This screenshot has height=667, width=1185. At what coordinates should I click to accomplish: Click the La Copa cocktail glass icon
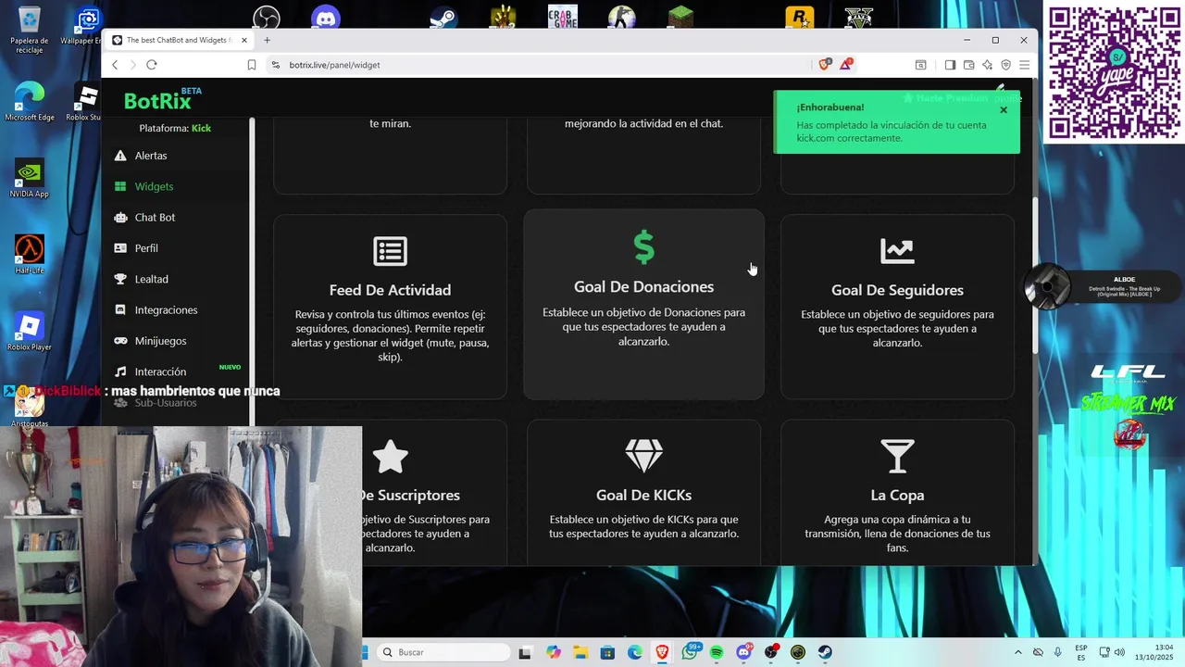coord(897,456)
